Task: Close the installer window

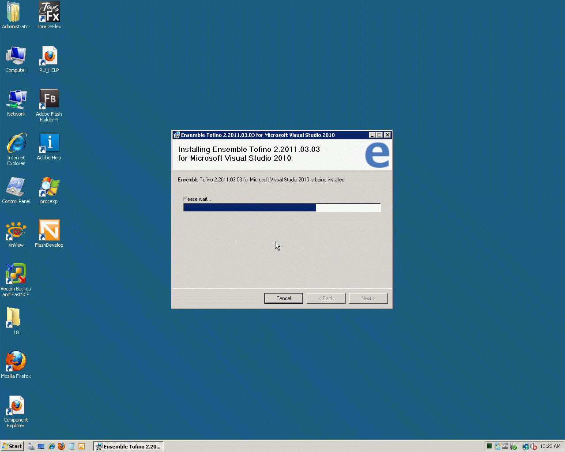Action: click(387, 135)
